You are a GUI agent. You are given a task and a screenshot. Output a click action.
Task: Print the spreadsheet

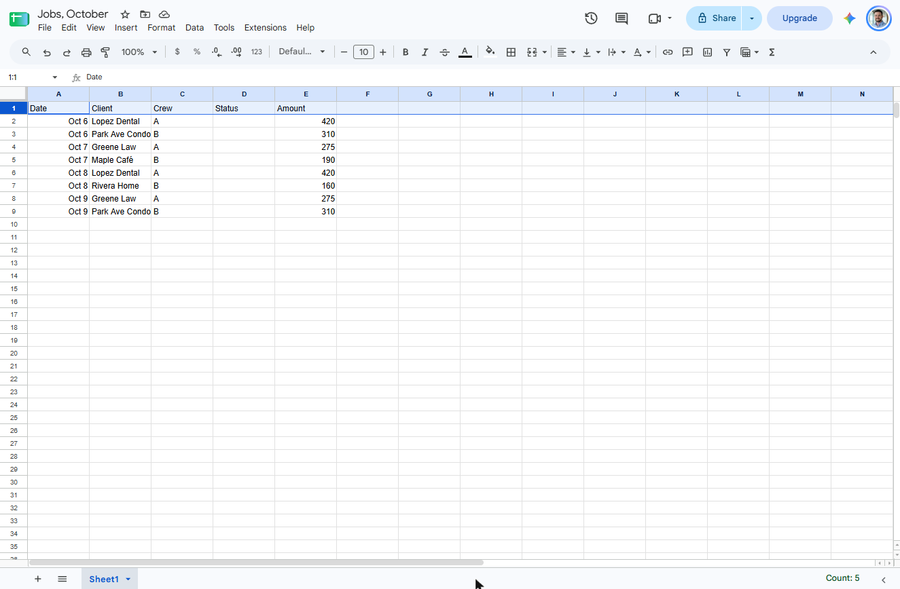pyautogui.click(x=86, y=52)
